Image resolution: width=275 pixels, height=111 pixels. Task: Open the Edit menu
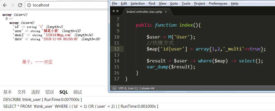click(x=124, y=4)
